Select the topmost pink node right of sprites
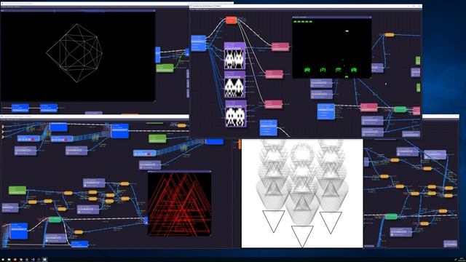The height and width of the screenshot is (262, 466). coord(280,47)
